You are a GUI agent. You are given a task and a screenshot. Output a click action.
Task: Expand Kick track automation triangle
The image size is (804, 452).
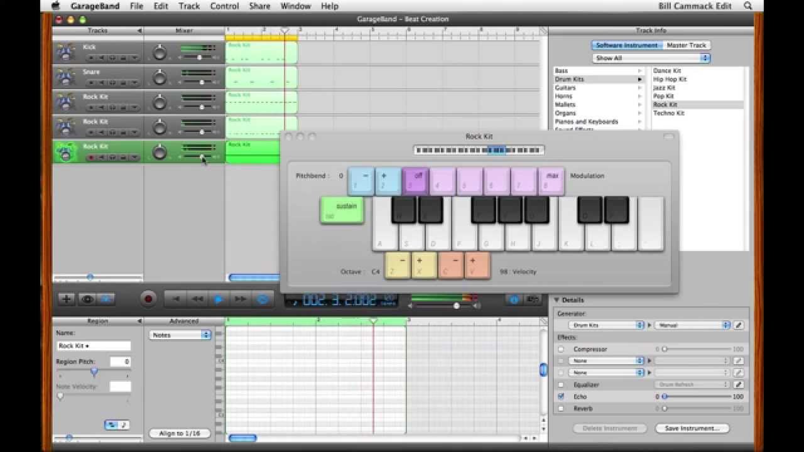pos(134,58)
